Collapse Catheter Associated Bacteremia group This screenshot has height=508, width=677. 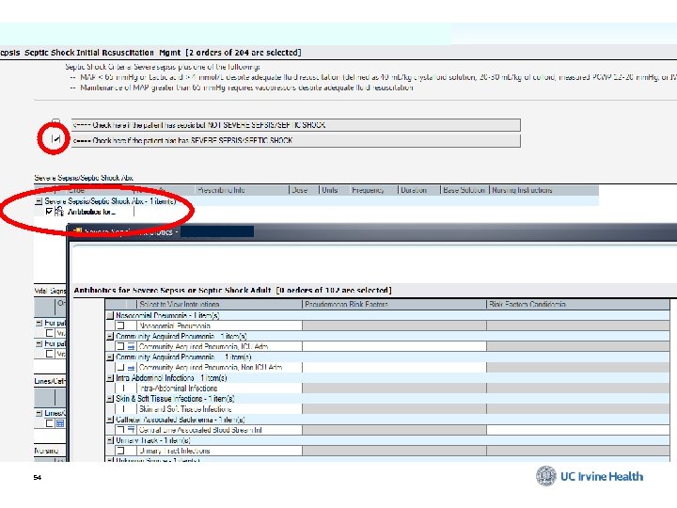coord(110,420)
